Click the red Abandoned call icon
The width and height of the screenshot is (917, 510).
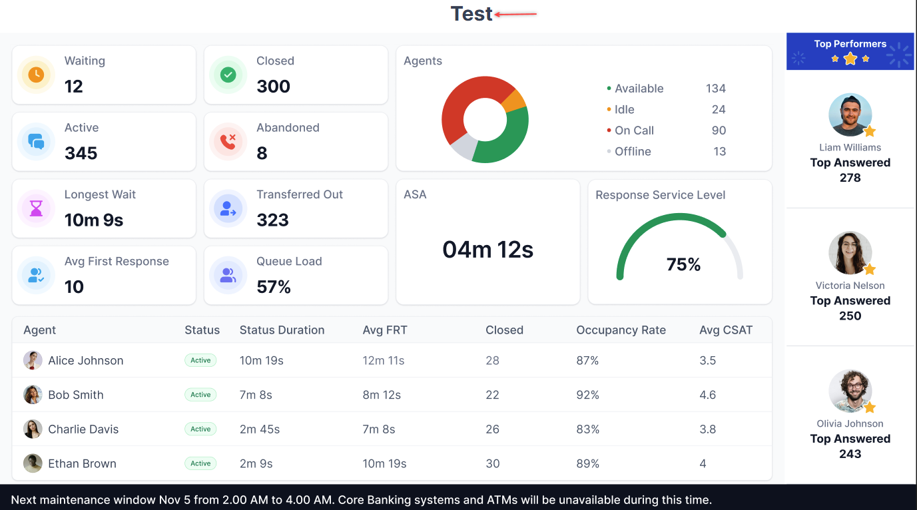(x=228, y=141)
